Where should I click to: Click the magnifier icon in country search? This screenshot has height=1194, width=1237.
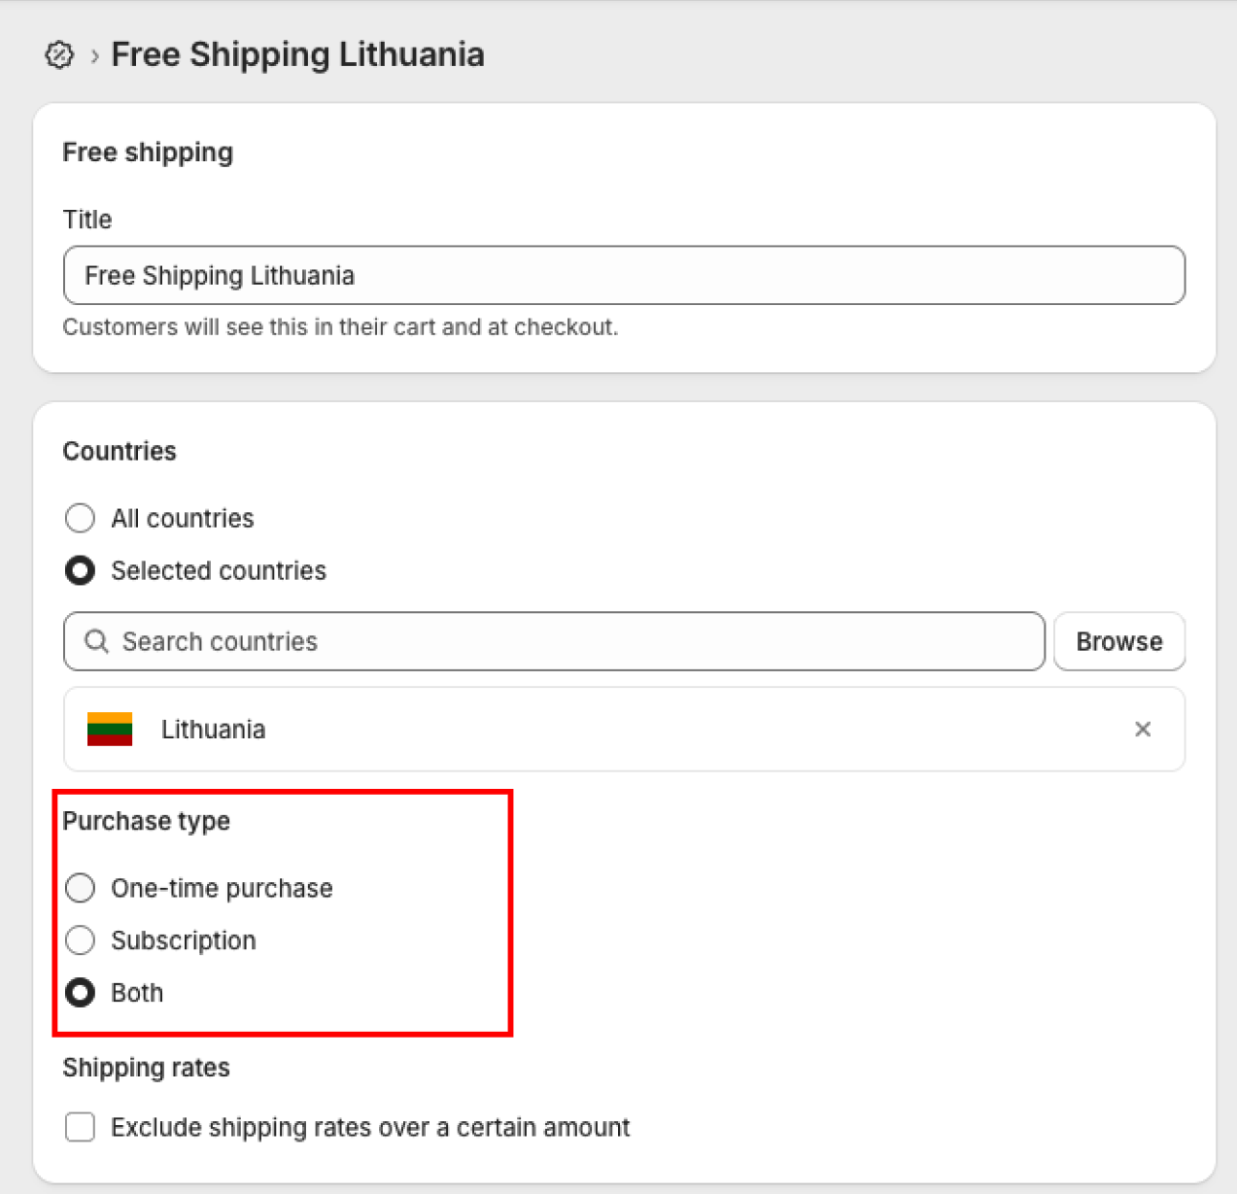click(x=96, y=641)
